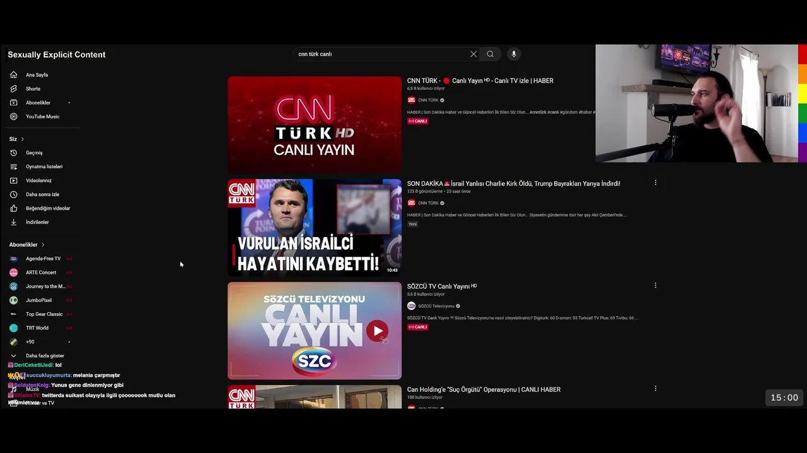Viewport: 807px width, 453px height.
Task: Click TRT World subscription name
Action: point(37,328)
